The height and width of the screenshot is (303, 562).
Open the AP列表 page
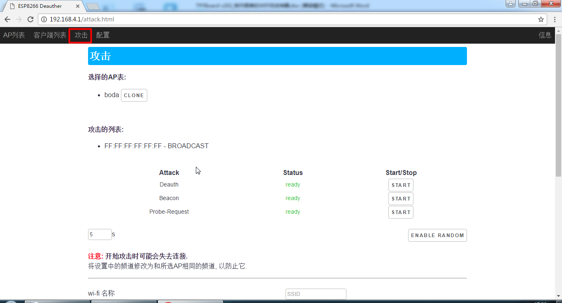coord(14,35)
